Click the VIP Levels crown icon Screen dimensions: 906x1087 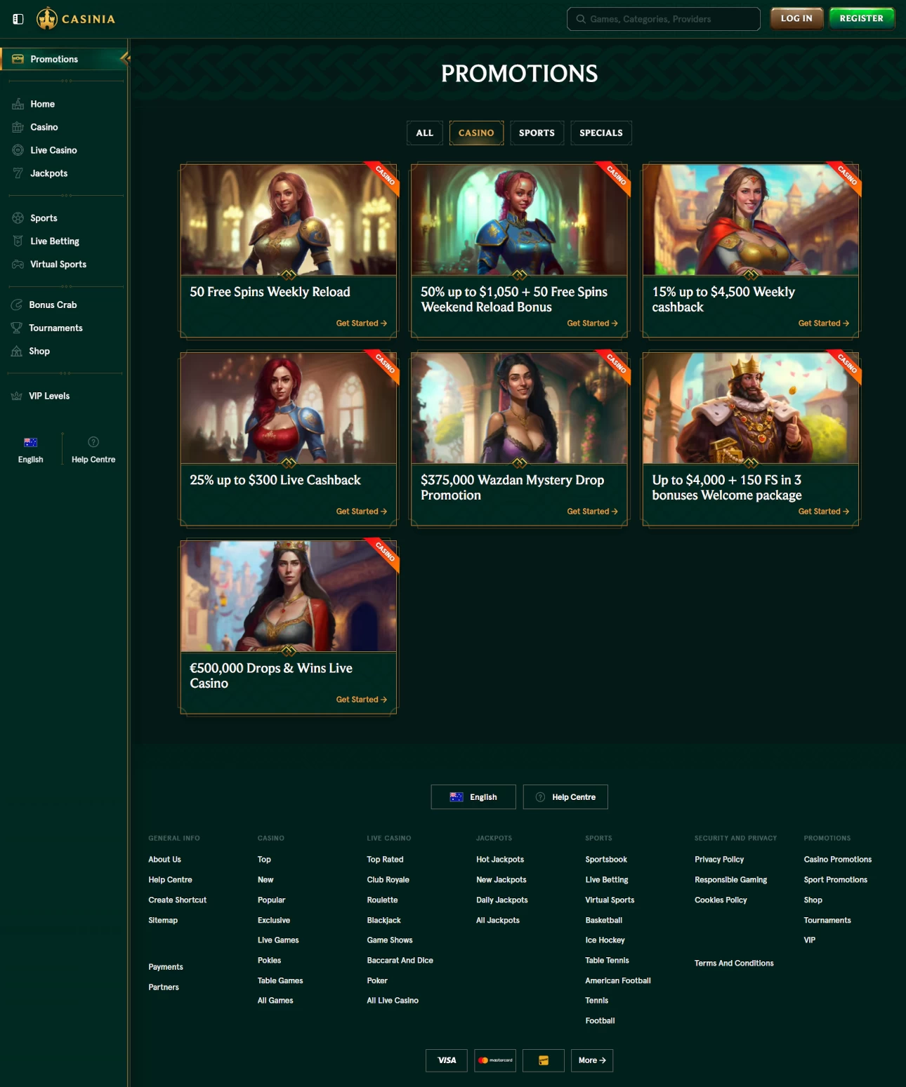(17, 396)
